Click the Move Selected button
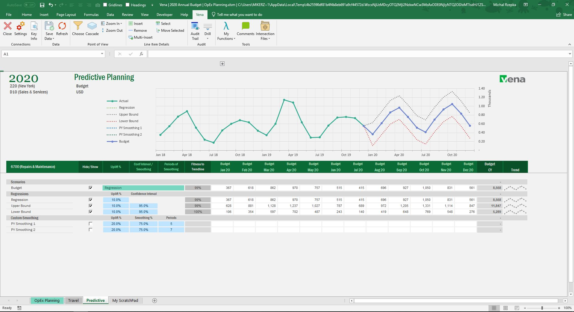This screenshot has height=312, width=574. click(x=170, y=31)
